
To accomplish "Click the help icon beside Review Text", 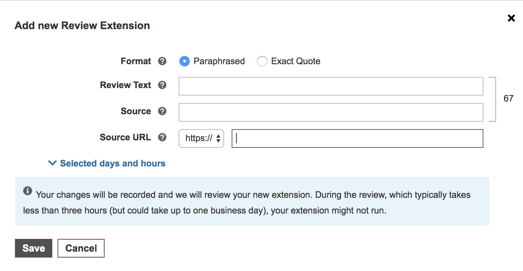I will [x=162, y=85].
